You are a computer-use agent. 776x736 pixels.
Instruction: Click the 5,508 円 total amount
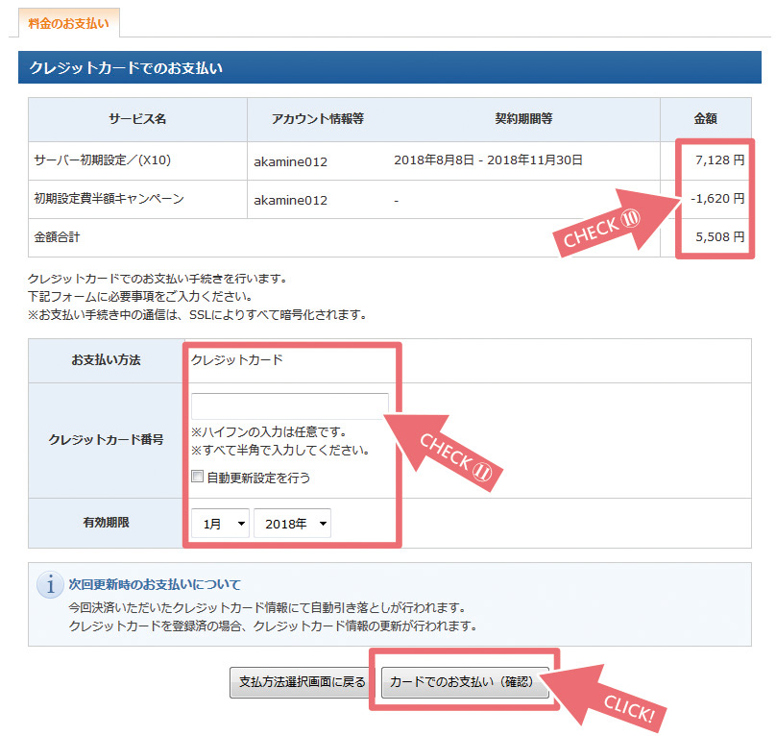pyautogui.click(x=719, y=236)
